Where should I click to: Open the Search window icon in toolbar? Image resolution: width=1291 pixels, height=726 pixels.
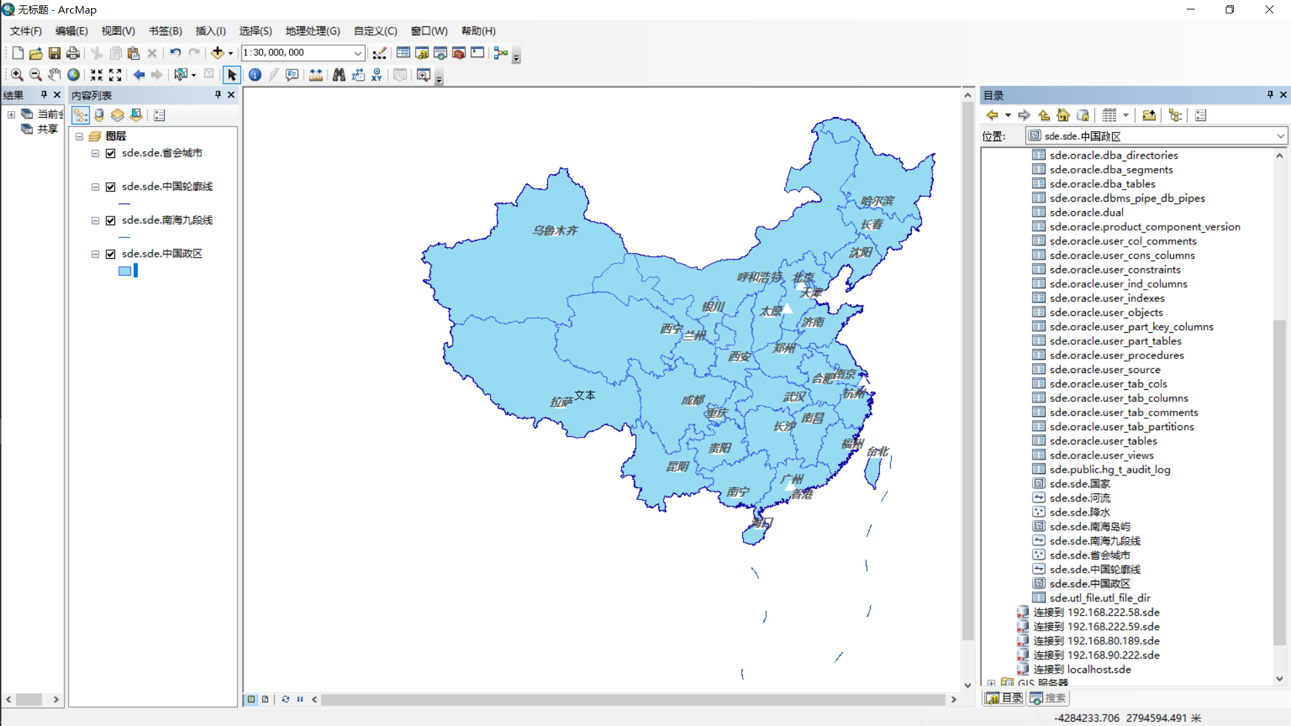tap(440, 53)
